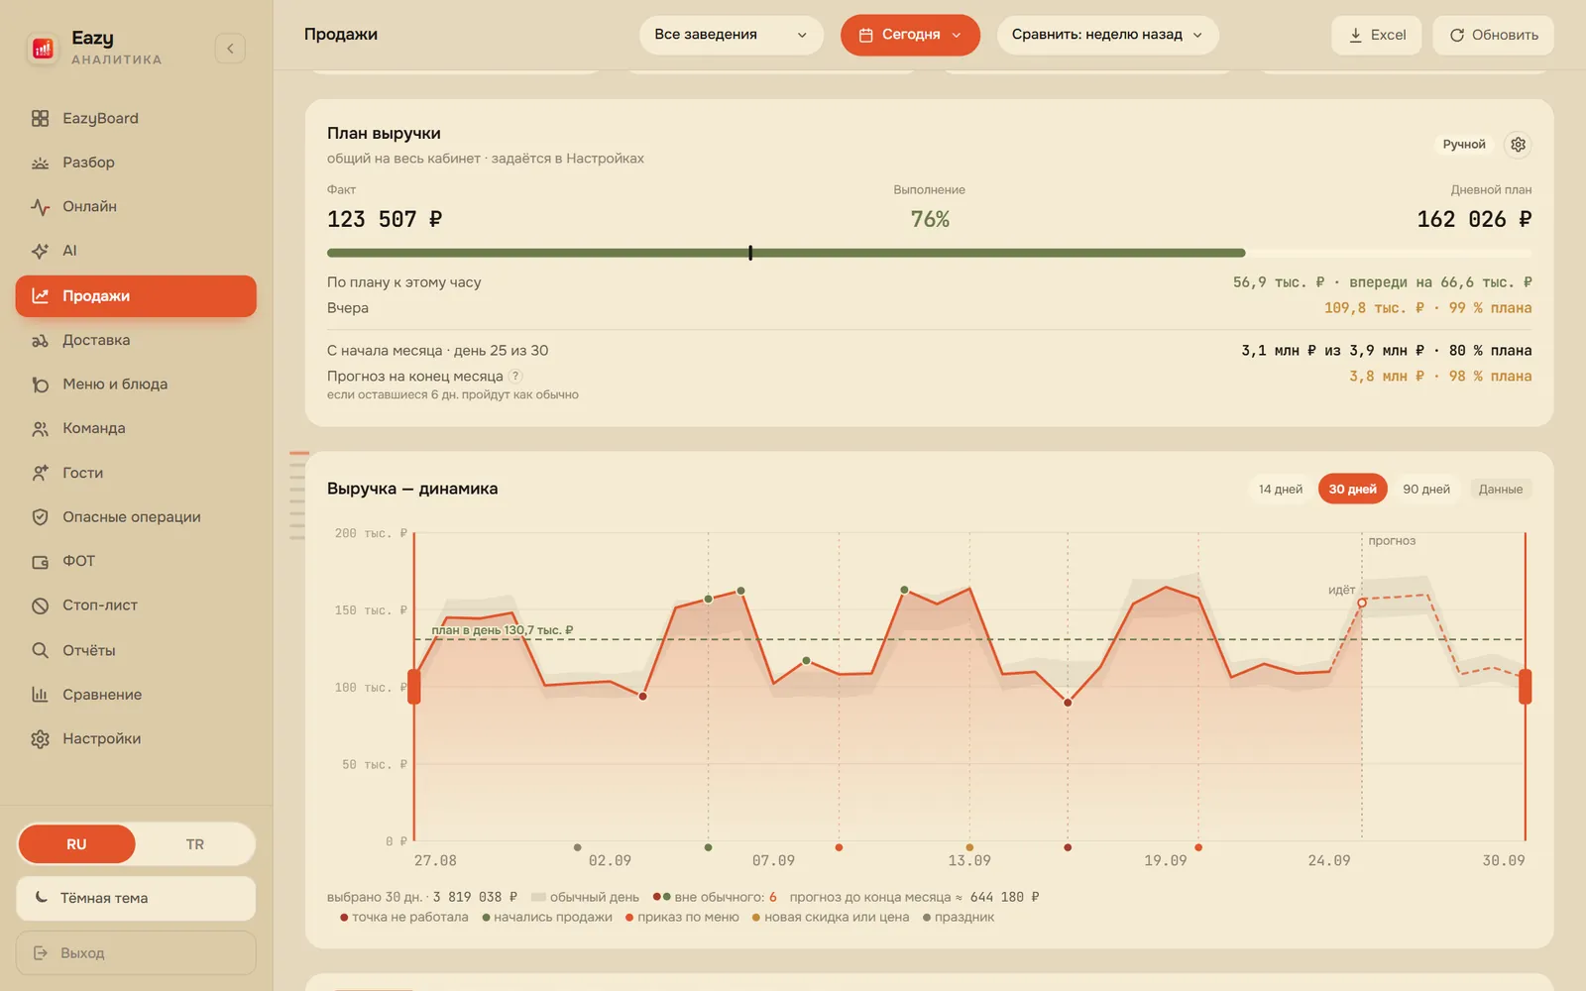The height and width of the screenshot is (991, 1586).
Task: Click the dark red event dot under the chart axis
Action: [1068, 847]
